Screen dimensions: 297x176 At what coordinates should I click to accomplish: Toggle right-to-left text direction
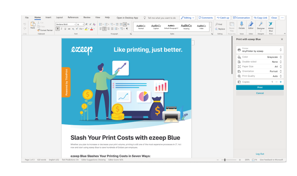[x=128, y=24]
